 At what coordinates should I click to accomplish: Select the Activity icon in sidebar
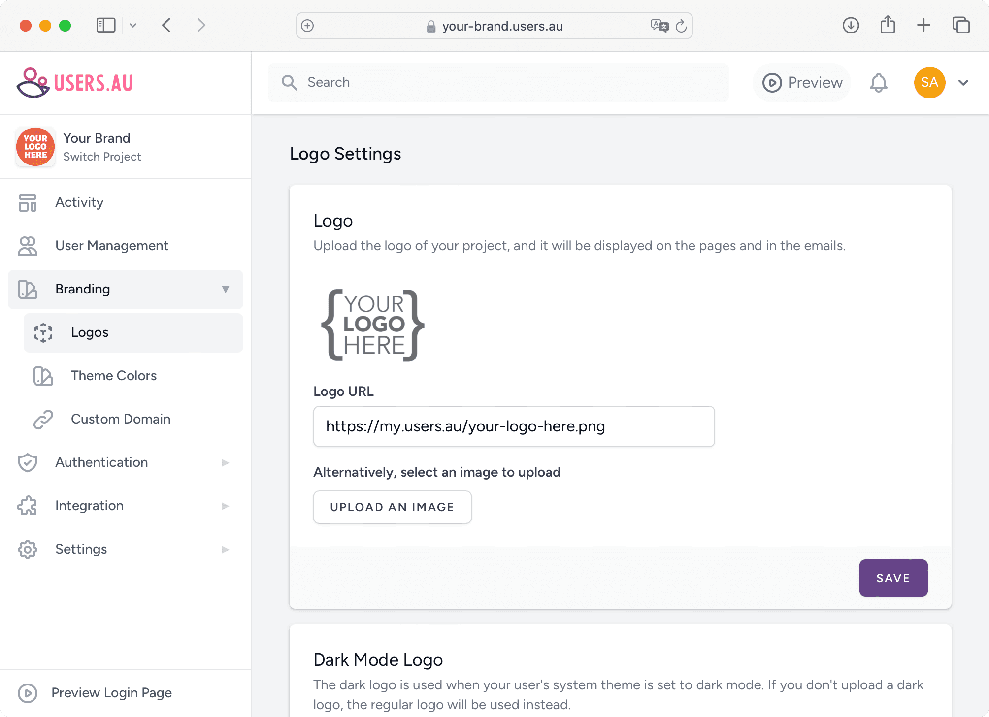[x=28, y=202]
